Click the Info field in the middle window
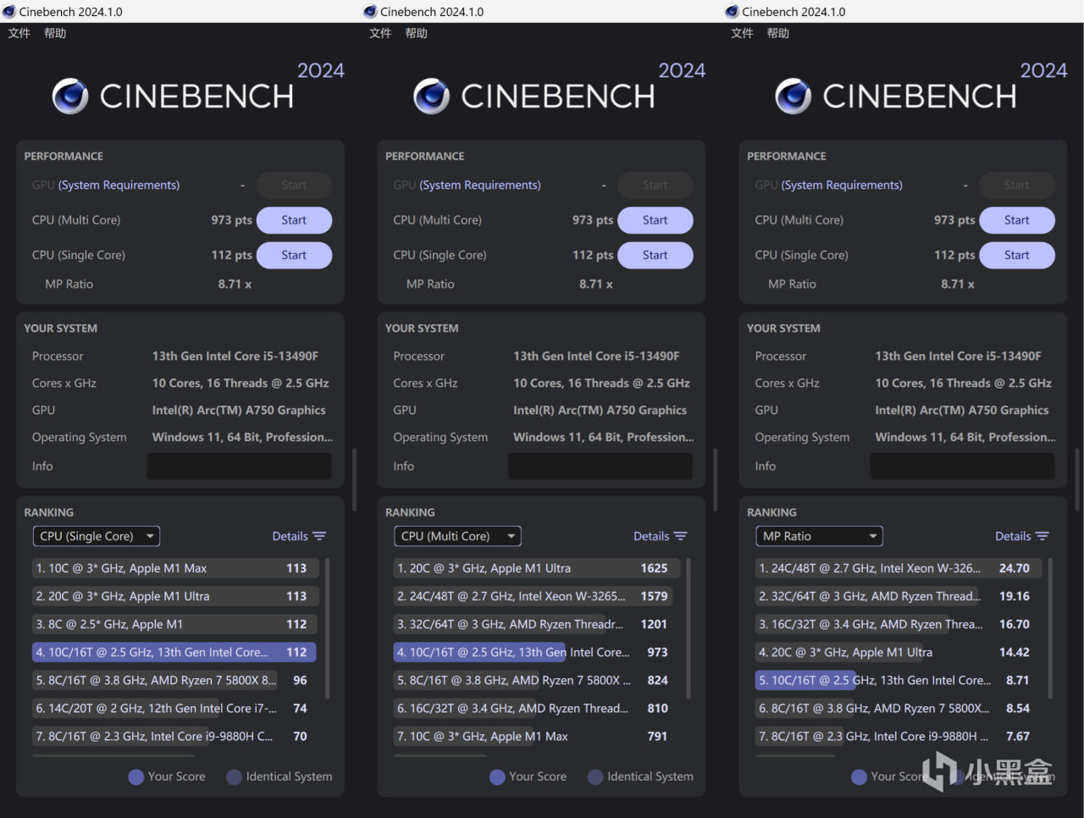Image resolution: width=1084 pixels, height=818 pixels. coord(600,467)
